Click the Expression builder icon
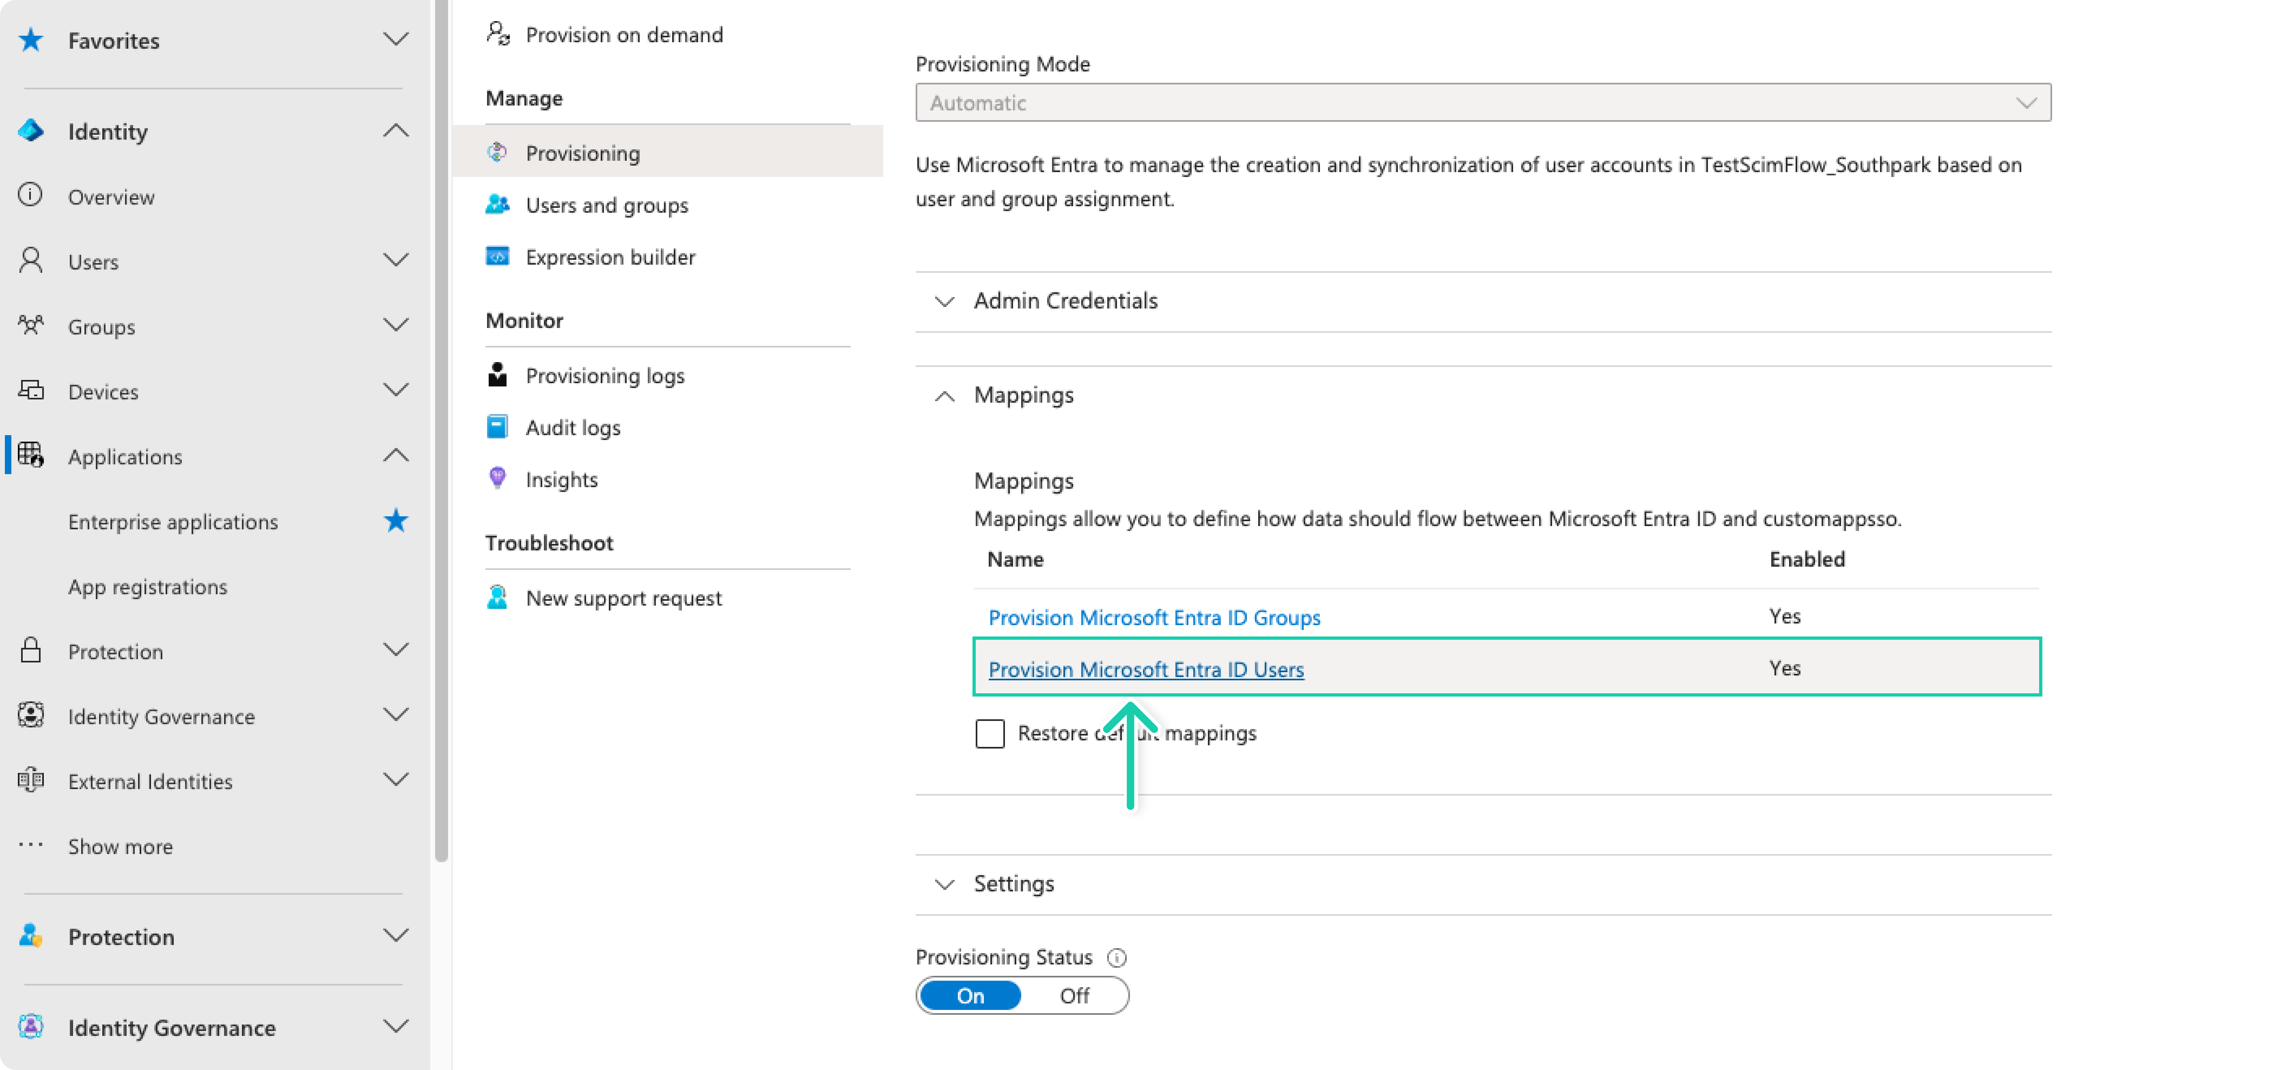 click(x=498, y=256)
